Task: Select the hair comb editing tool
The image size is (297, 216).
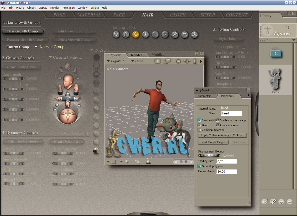Action: click(185, 34)
